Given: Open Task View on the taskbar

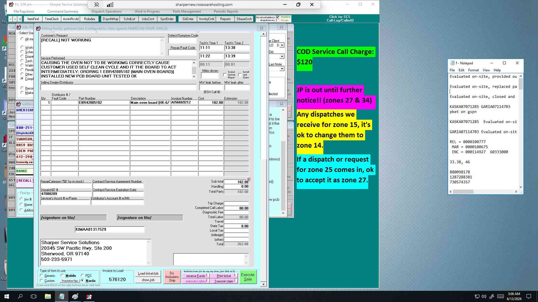Looking at the screenshot, I should (34, 296).
